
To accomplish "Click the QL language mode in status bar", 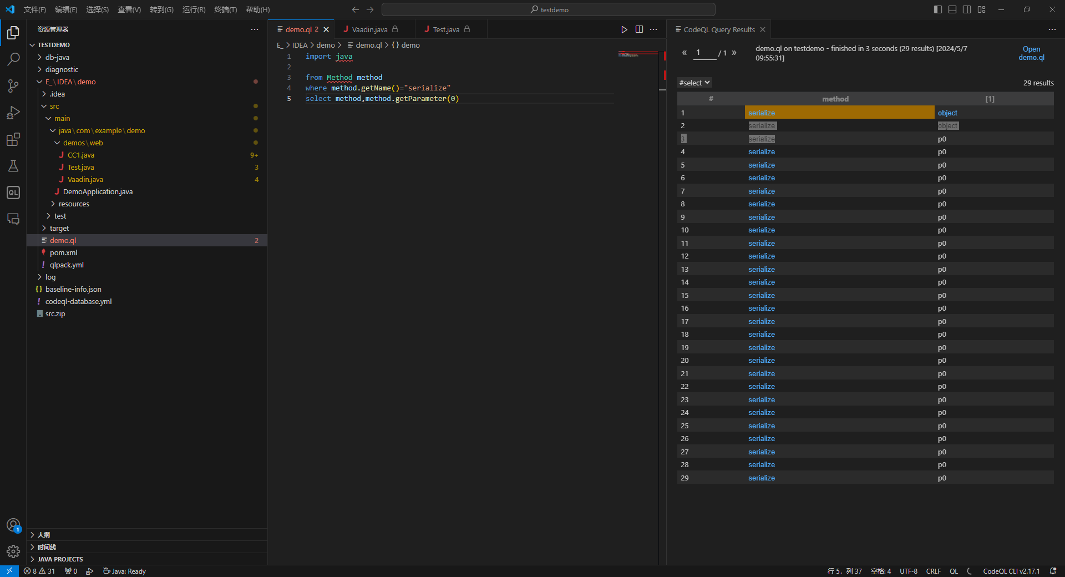I will [954, 571].
